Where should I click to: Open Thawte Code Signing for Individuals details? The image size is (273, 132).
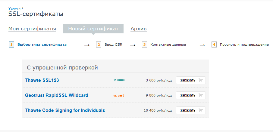click(x=65, y=110)
